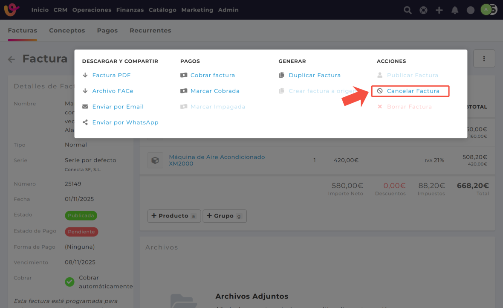The height and width of the screenshot is (308, 503).
Task: Open the three-dot options menu button
Action: pyautogui.click(x=484, y=58)
